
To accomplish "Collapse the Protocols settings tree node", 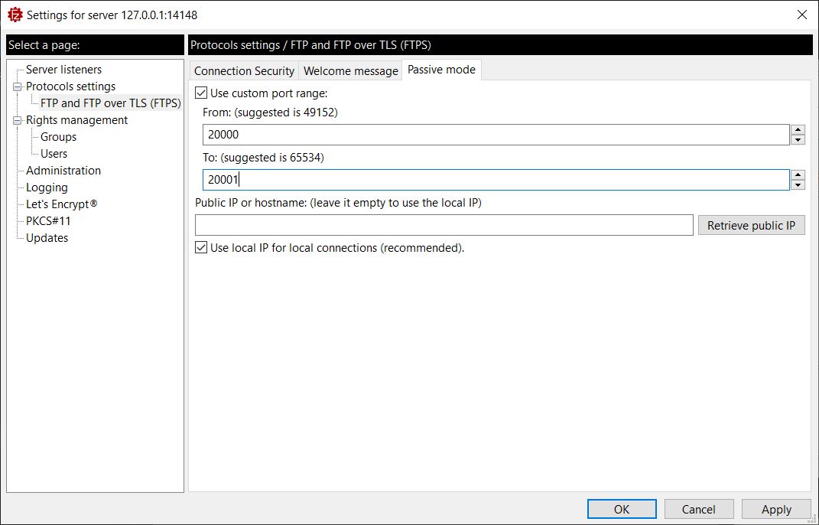I will (x=18, y=86).
